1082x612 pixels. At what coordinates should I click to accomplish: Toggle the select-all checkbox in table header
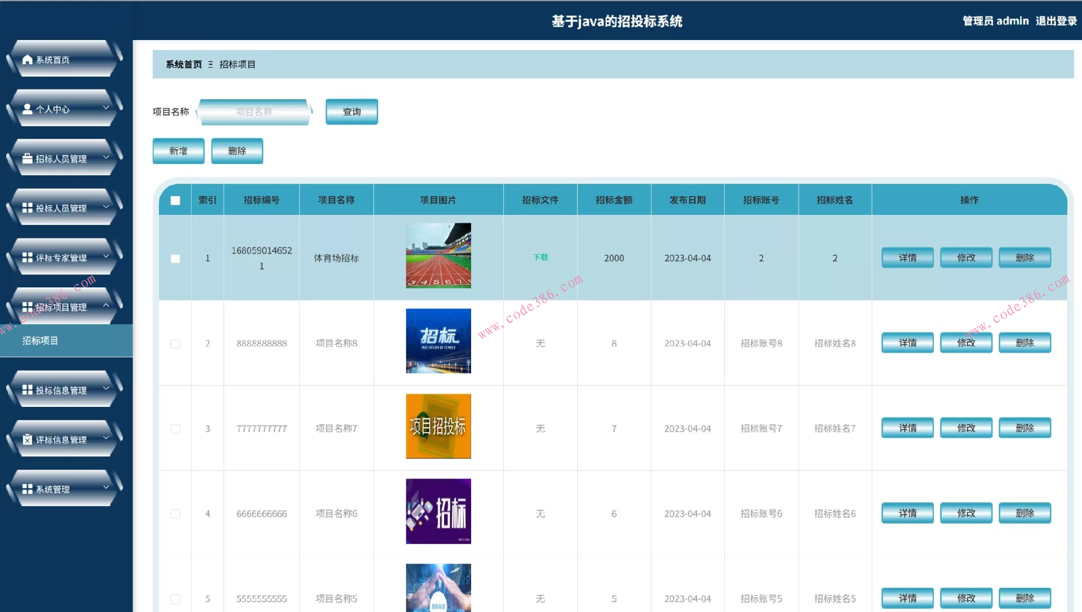click(175, 201)
